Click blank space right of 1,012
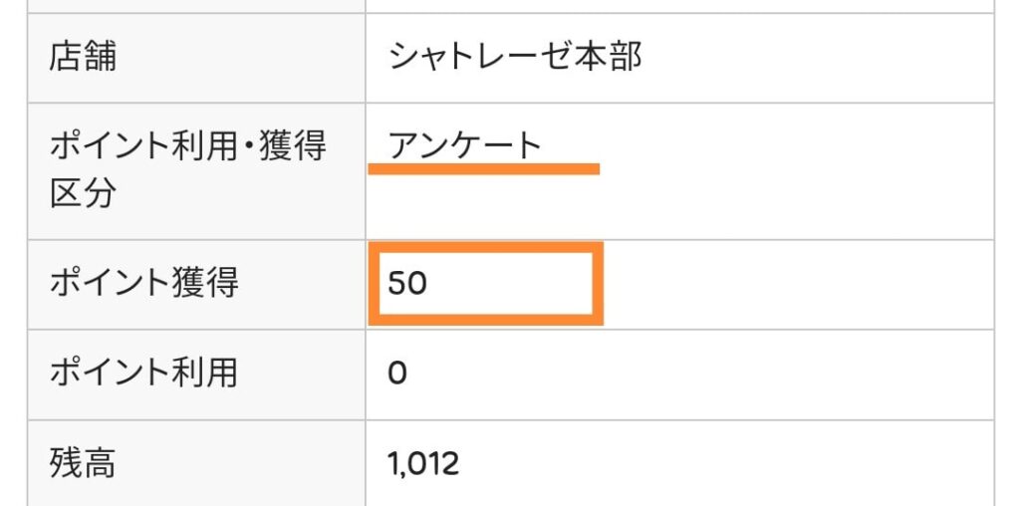The image size is (1020, 506). click(x=727, y=462)
